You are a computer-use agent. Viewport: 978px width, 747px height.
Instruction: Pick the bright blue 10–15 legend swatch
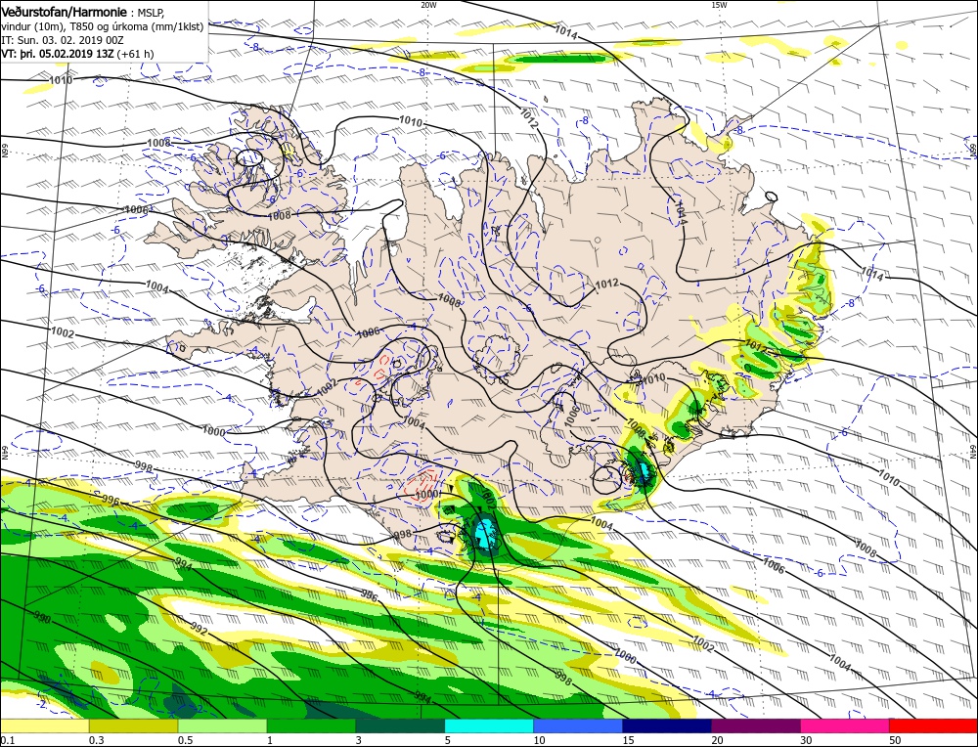[x=578, y=725]
